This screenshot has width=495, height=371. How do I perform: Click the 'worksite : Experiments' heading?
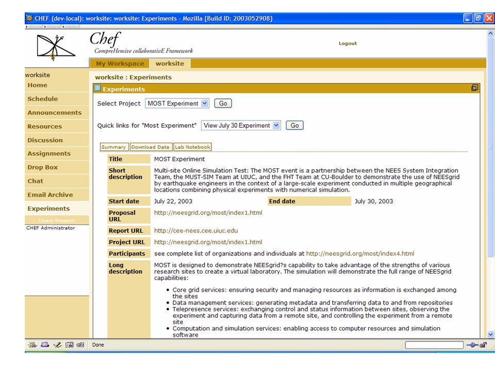(133, 77)
